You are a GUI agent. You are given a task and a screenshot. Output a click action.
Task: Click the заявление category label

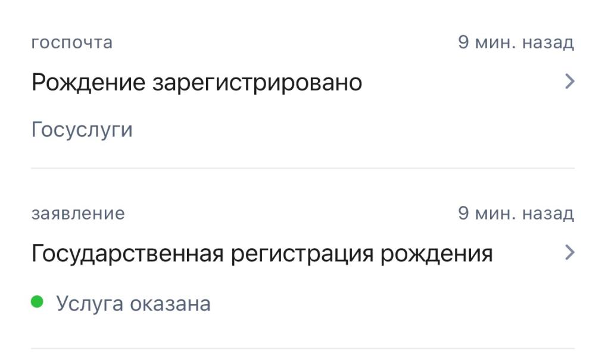pyautogui.click(x=78, y=214)
